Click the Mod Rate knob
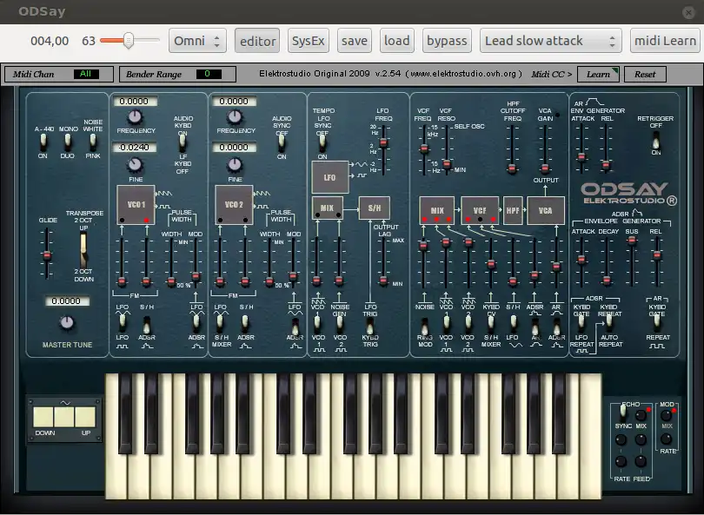Image resolution: width=704 pixels, height=515 pixels. click(667, 439)
